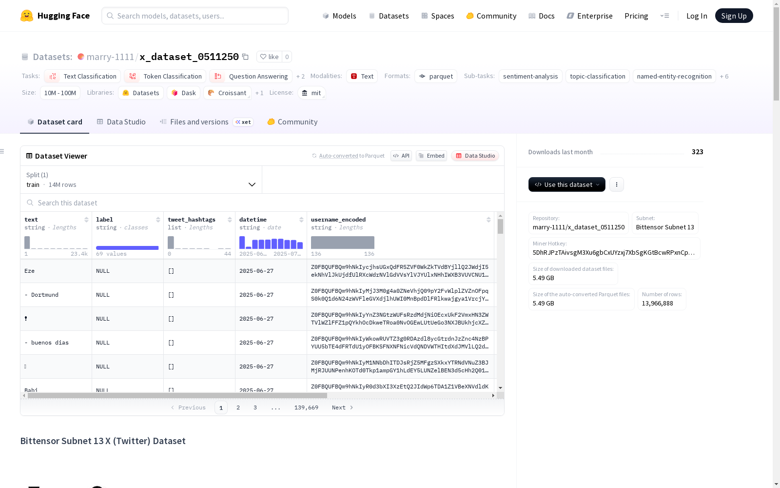Like the dataset with the heart button

(x=269, y=57)
